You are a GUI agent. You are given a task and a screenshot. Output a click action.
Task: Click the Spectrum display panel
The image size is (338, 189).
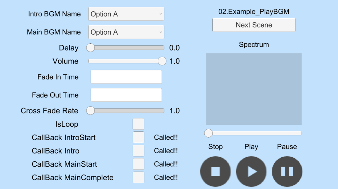pyautogui.click(x=254, y=89)
